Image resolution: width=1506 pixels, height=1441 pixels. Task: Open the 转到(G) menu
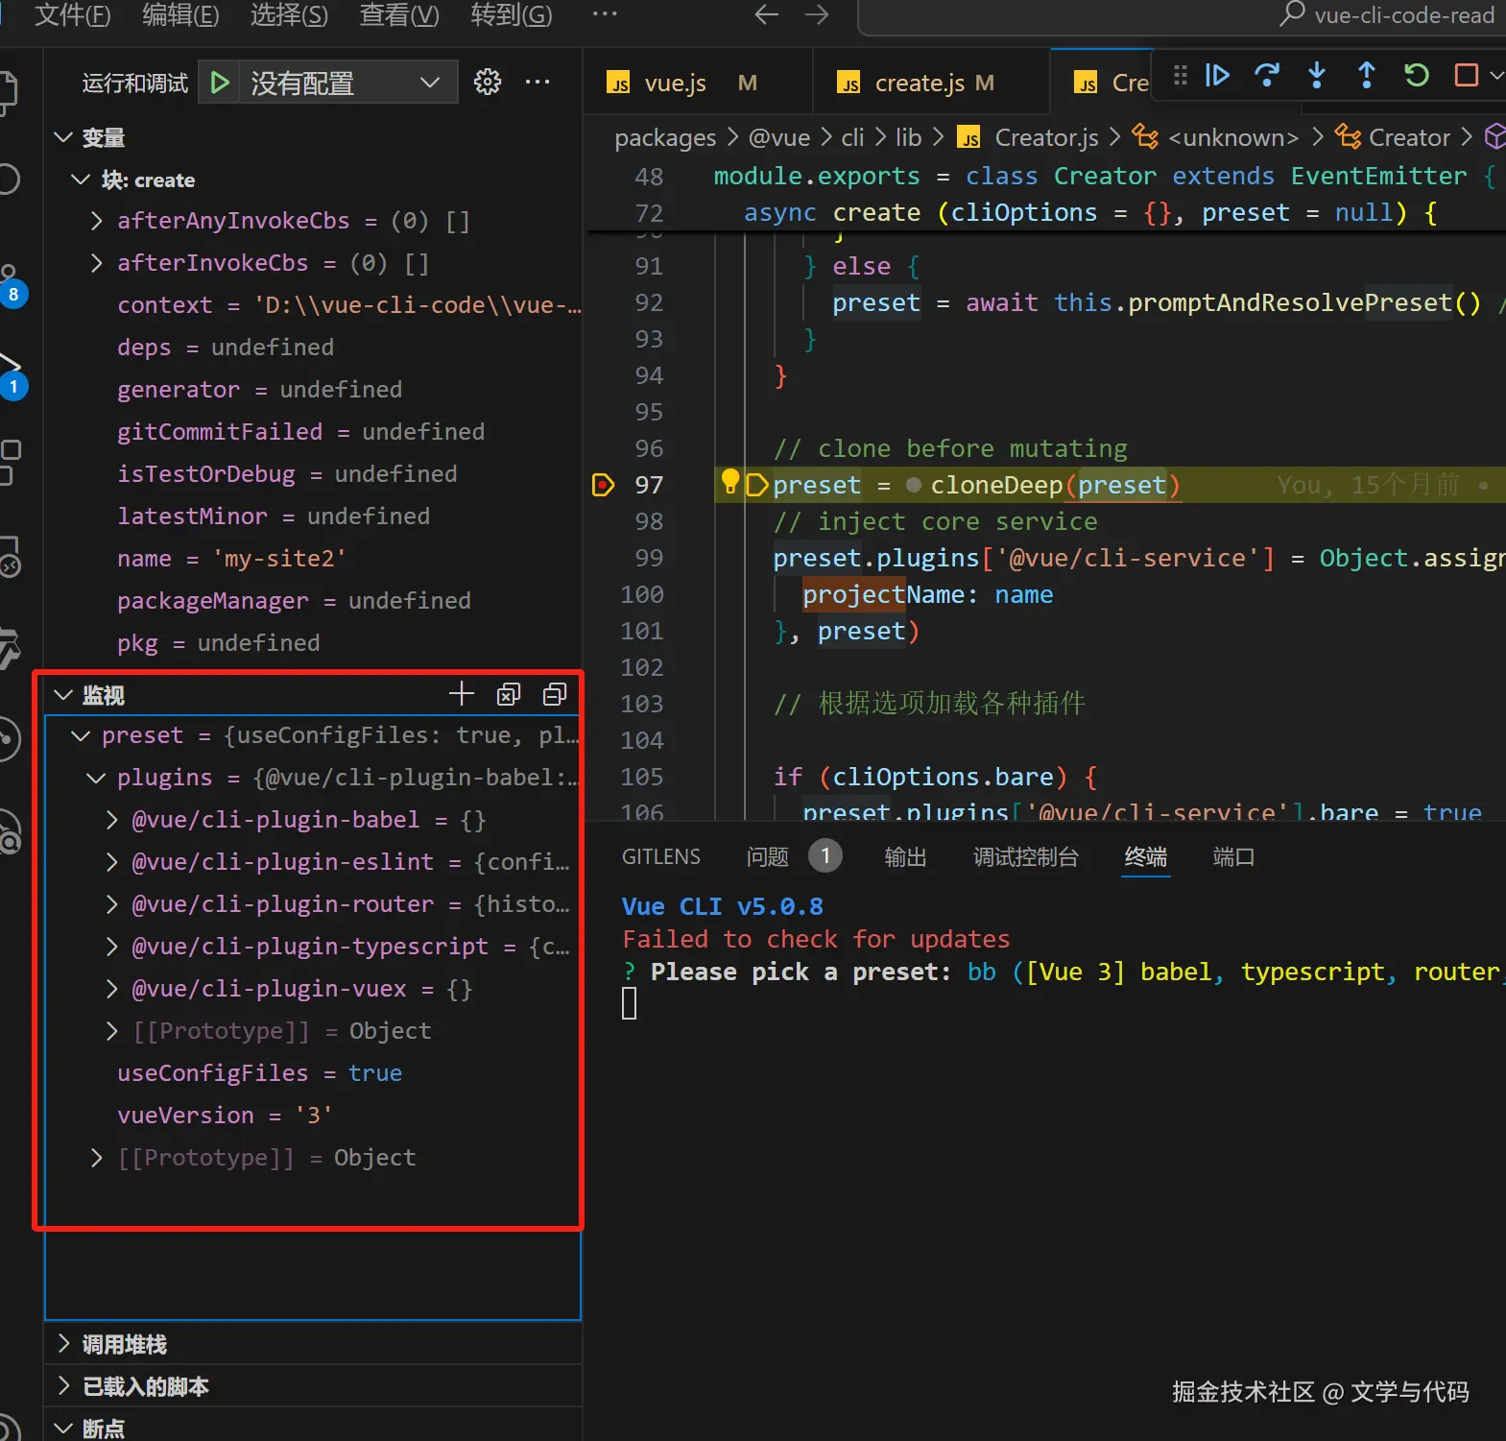click(512, 14)
